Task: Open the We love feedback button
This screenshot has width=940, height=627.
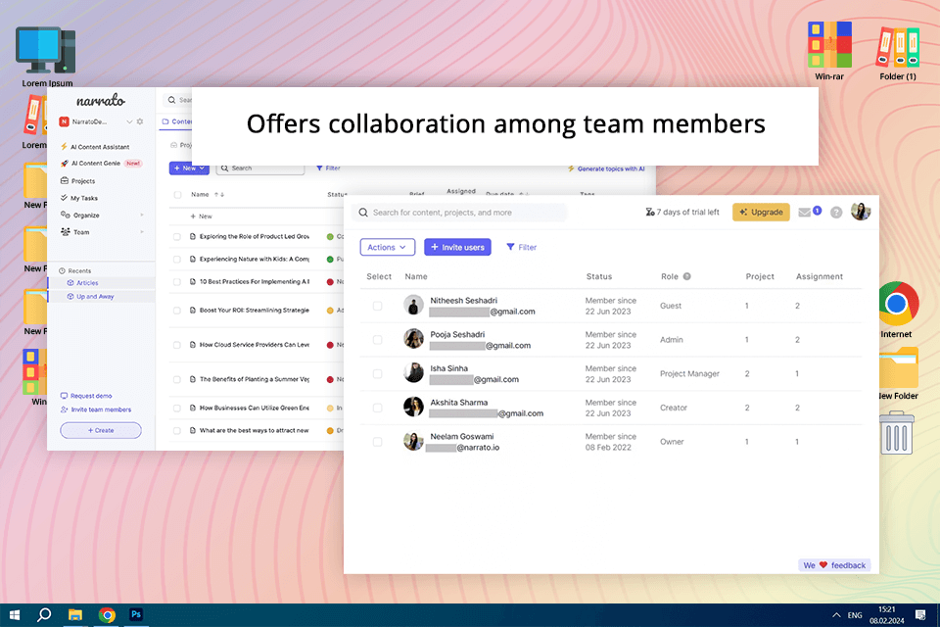Action: [x=834, y=565]
